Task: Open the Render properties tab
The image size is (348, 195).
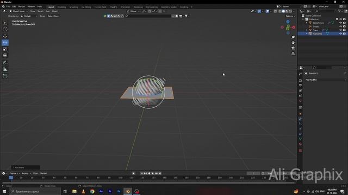Action: coord(300,81)
